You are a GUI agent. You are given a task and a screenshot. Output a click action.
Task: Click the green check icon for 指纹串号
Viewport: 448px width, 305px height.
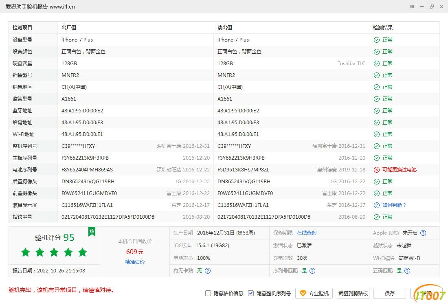(377, 217)
